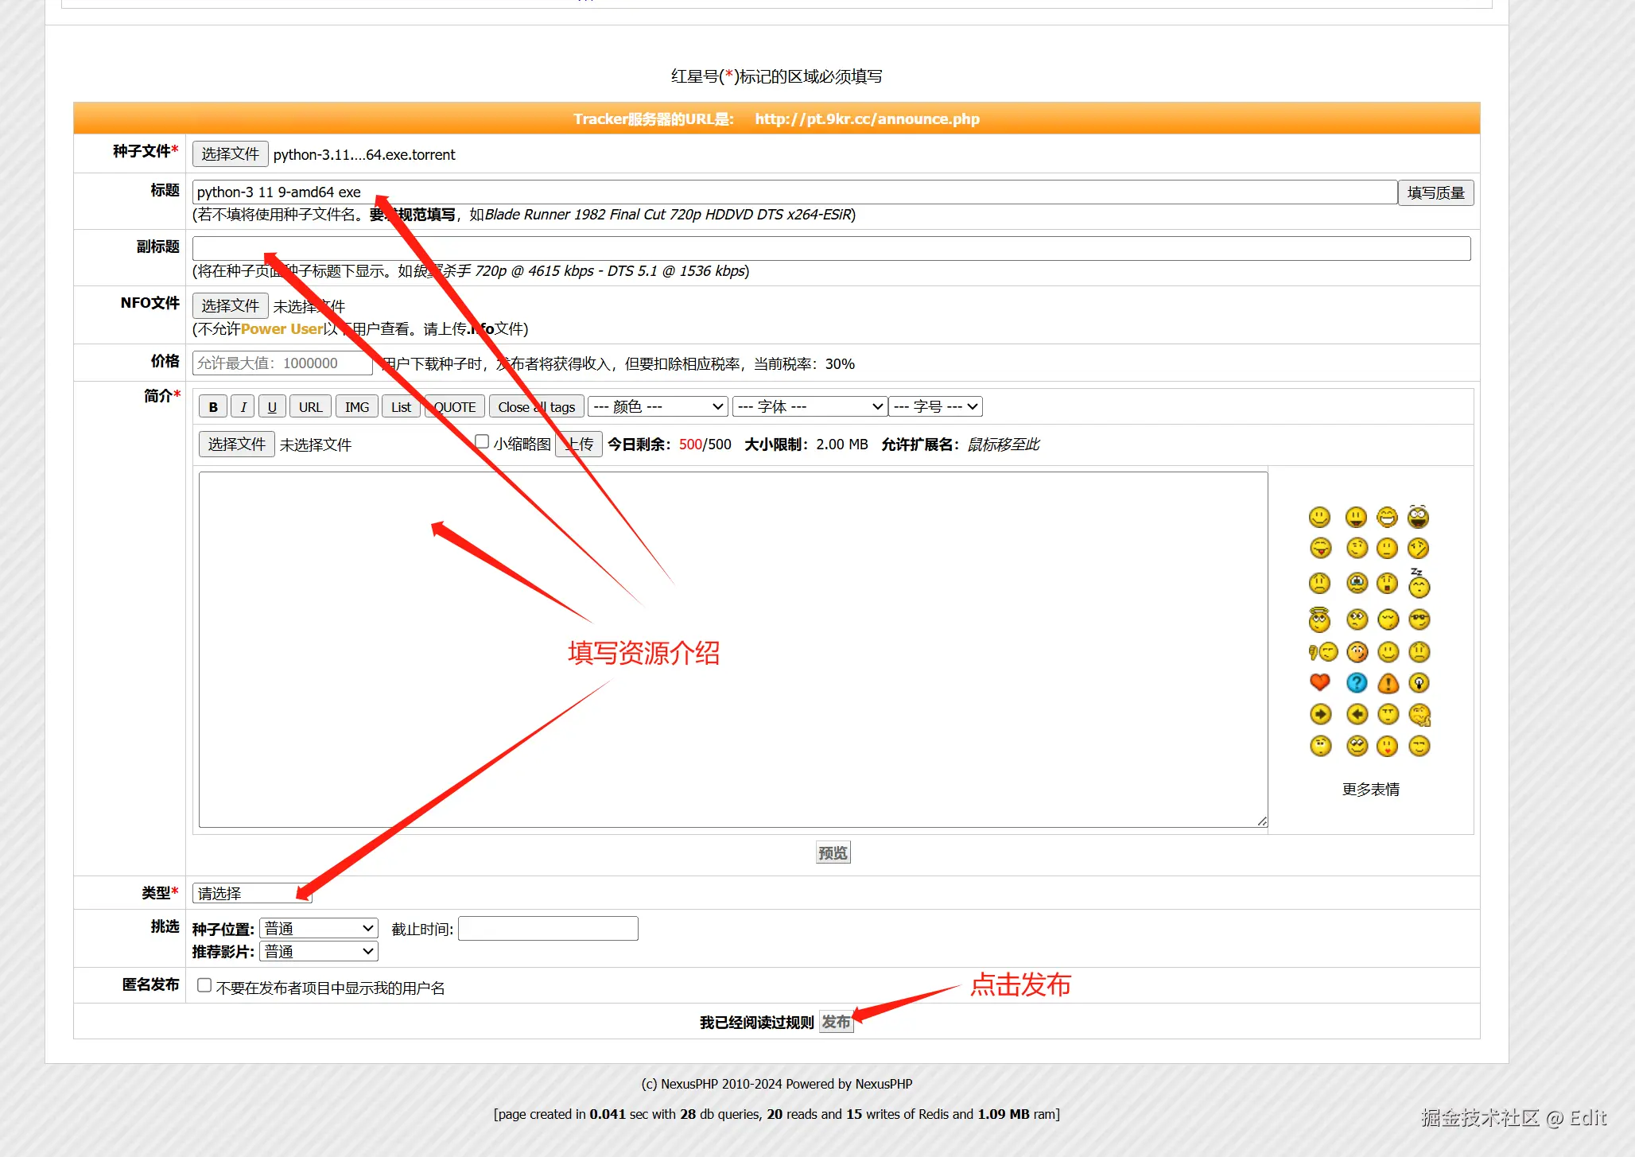Image resolution: width=1635 pixels, height=1157 pixels.
Task: Insert the red heart emoticon
Action: (1319, 682)
